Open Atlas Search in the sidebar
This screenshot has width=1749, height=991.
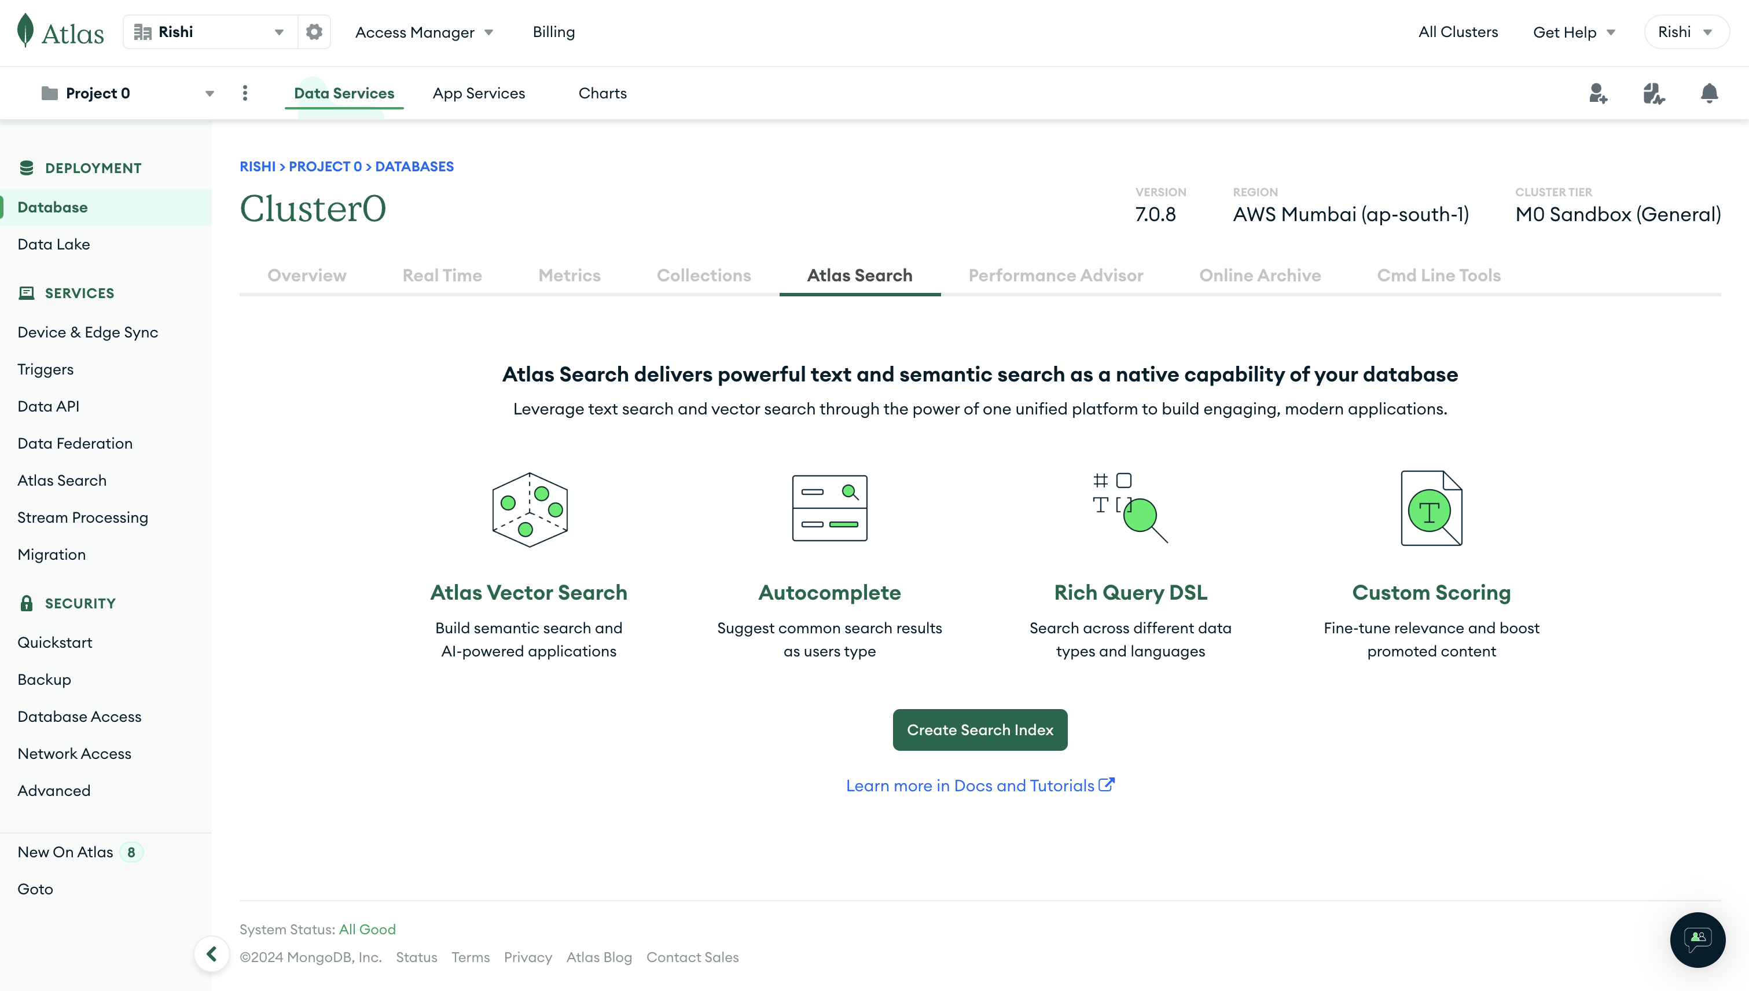(62, 480)
